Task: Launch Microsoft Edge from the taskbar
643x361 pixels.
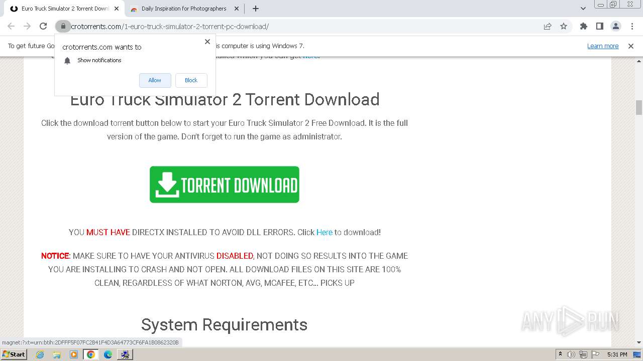Action: 108,354
